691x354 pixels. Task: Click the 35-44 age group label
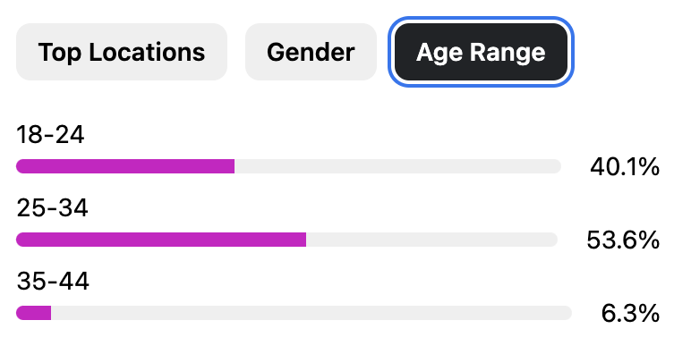[53, 281]
